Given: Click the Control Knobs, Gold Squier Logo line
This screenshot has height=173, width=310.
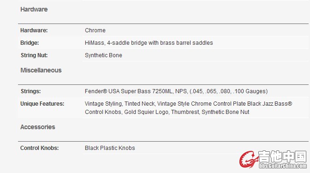Looking at the screenshot, I should [167, 112].
